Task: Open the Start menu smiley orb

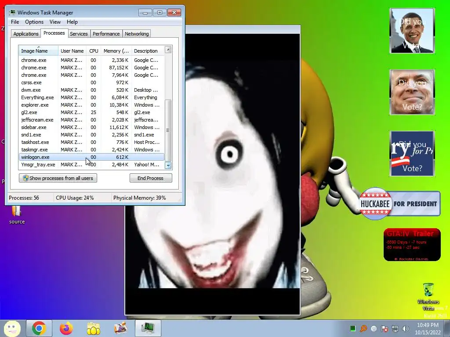Action: click(x=12, y=328)
